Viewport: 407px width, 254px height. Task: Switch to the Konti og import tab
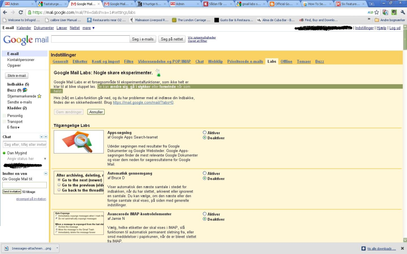(106, 61)
